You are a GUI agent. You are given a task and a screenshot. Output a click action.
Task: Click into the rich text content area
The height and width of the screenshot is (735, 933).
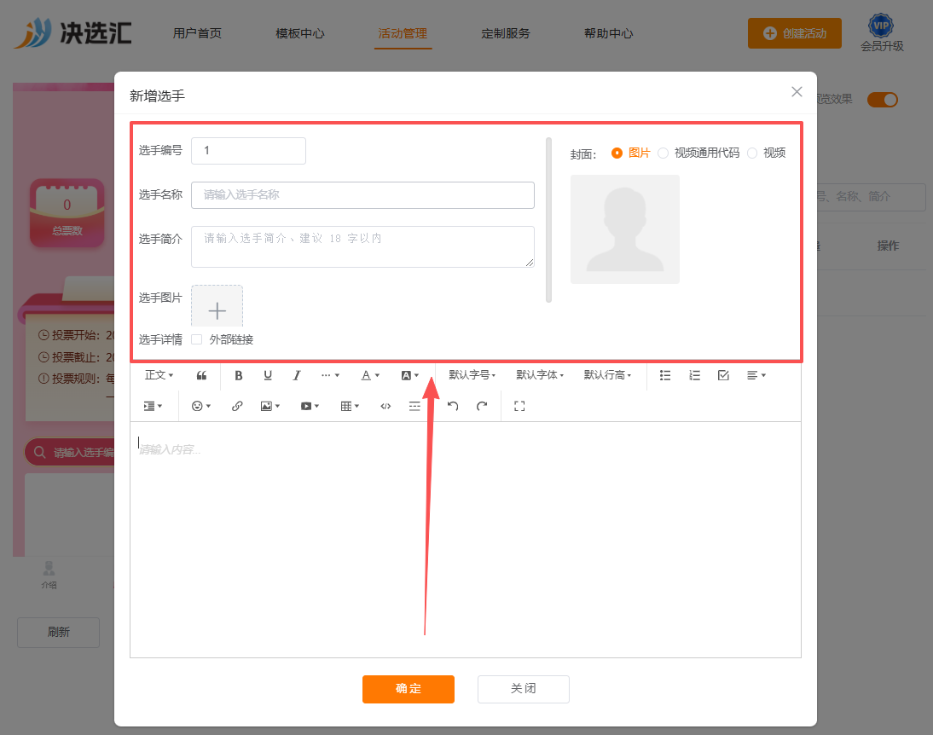coord(466,539)
